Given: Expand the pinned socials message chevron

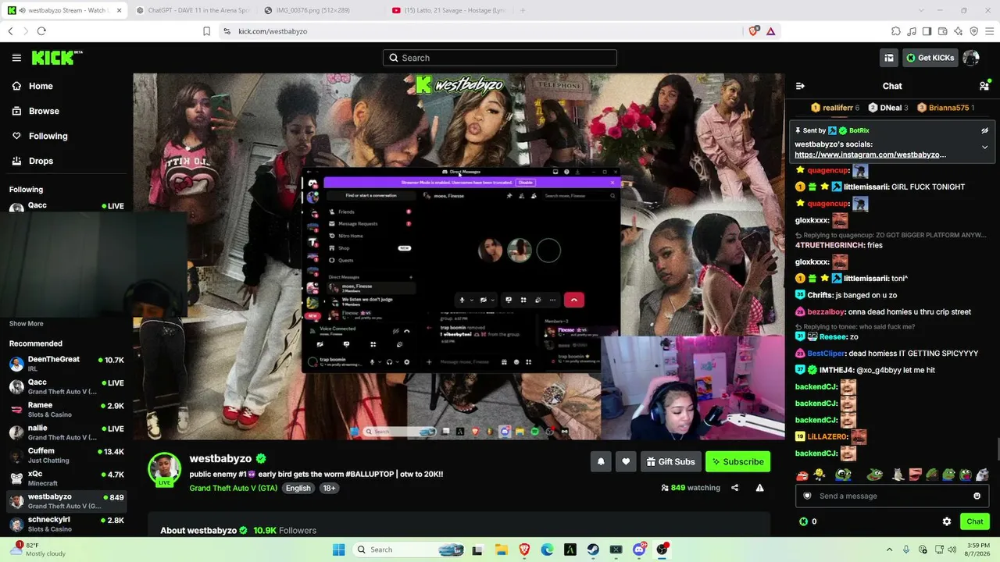Looking at the screenshot, I should 984,147.
